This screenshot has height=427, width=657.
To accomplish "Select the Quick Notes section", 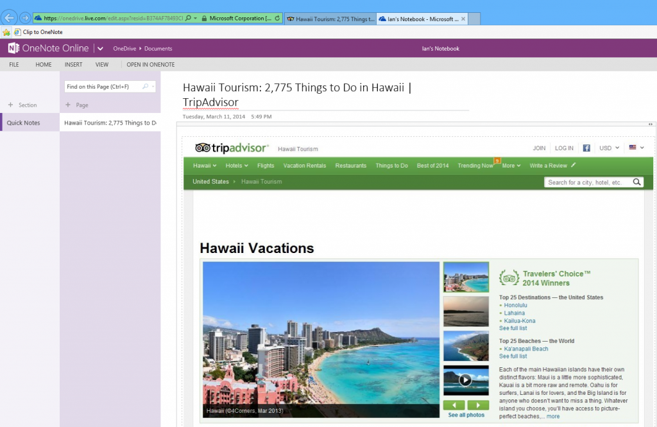I will tap(24, 123).
